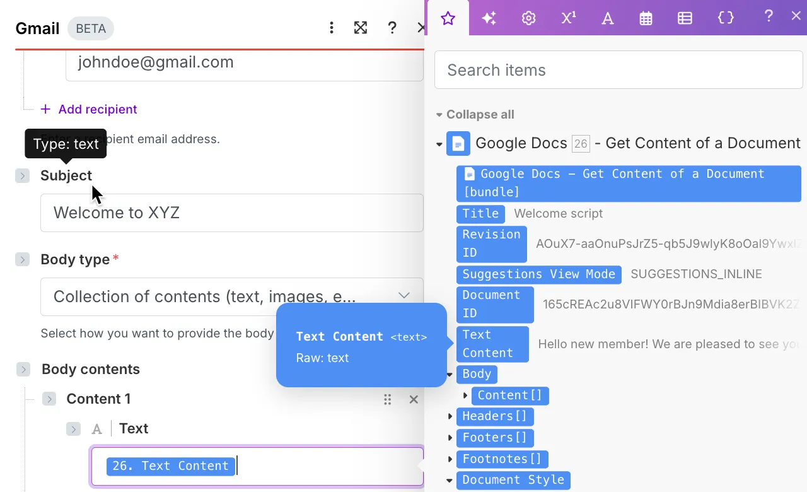807x492 pixels.
Task: Grab the Content 1 drag handle
Action: [x=388, y=399]
